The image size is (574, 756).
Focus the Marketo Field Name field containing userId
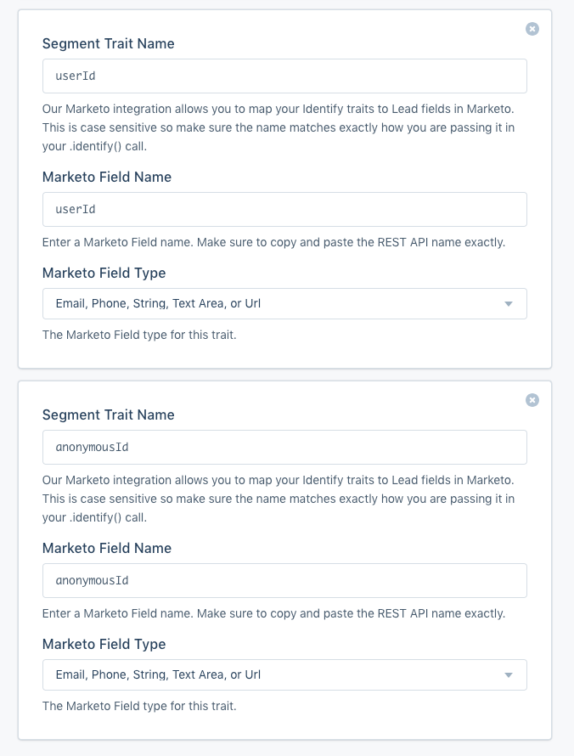(284, 209)
